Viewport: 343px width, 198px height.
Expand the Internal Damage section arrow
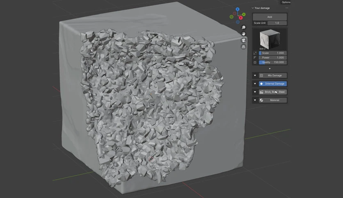pyautogui.click(x=255, y=84)
